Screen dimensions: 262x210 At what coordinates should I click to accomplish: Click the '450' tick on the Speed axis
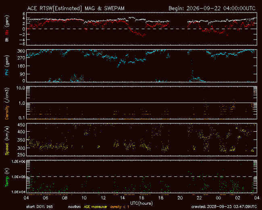(x=21, y=125)
